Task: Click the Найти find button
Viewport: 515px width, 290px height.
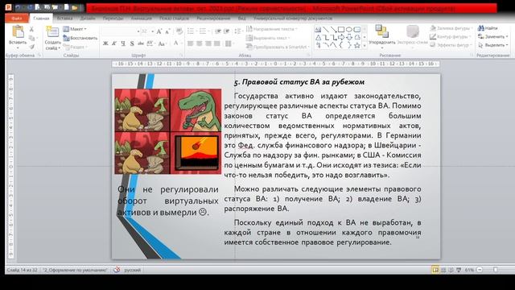Action: click(x=488, y=28)
